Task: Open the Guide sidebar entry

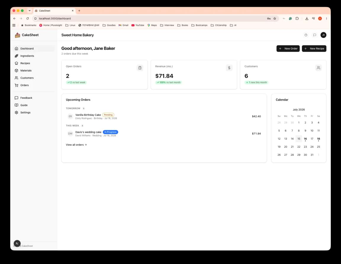Action: [34, 105]
